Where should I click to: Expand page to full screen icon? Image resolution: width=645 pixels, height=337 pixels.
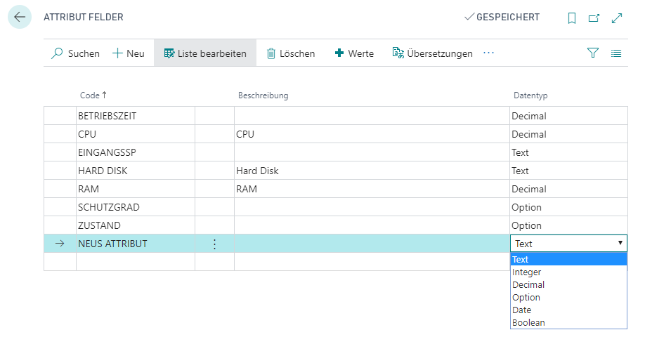[x=617, y=18]
